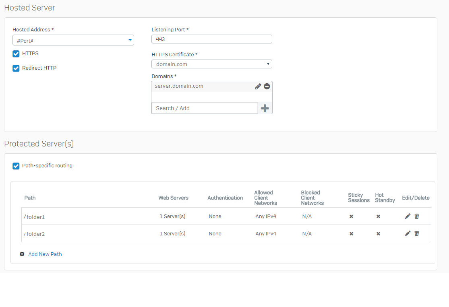Toggle Path-specific routing checkbox

point(16,166)
